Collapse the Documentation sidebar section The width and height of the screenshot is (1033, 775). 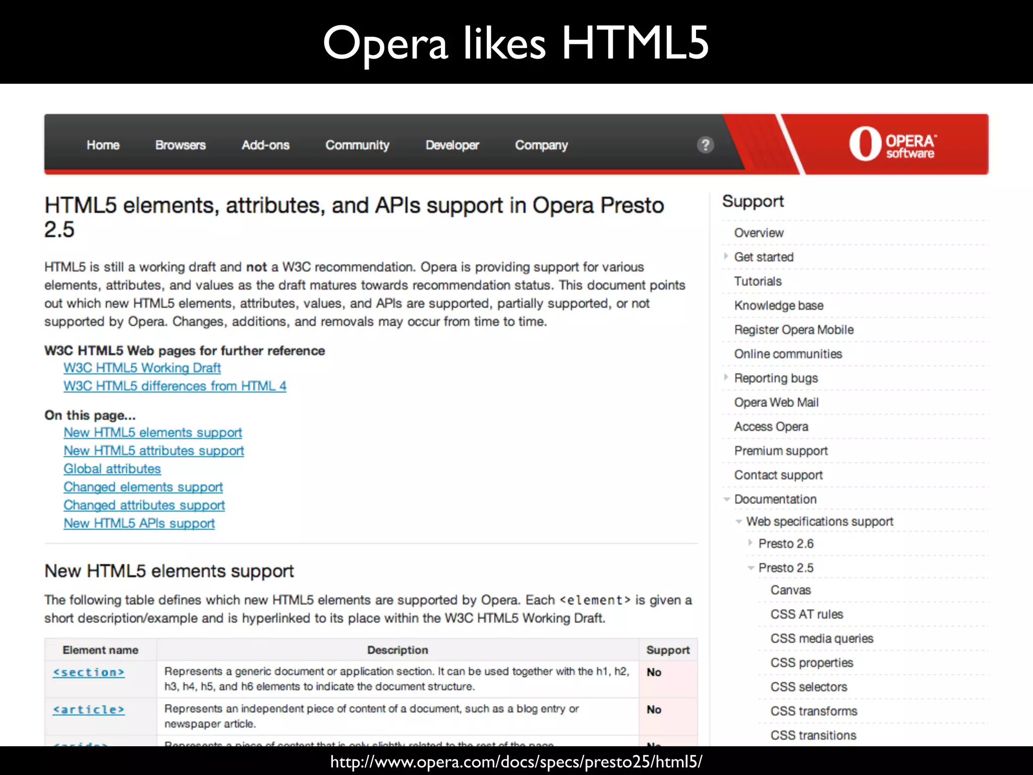pos(727,499)
